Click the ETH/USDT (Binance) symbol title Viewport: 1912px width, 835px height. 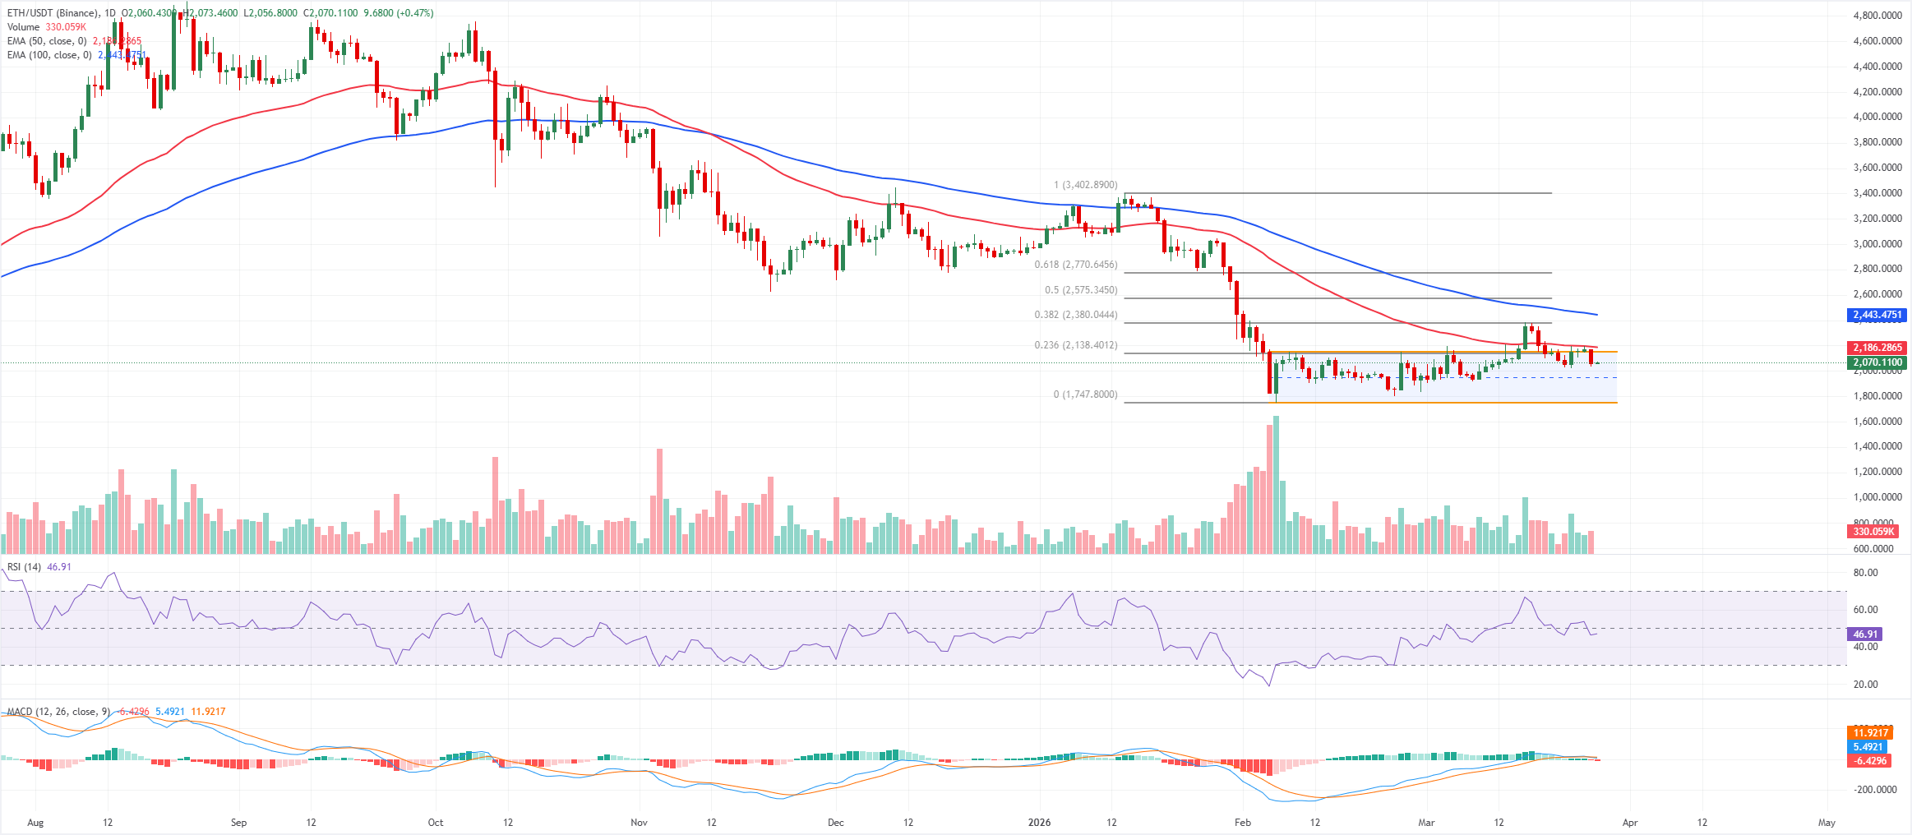[x=53, y=13]
